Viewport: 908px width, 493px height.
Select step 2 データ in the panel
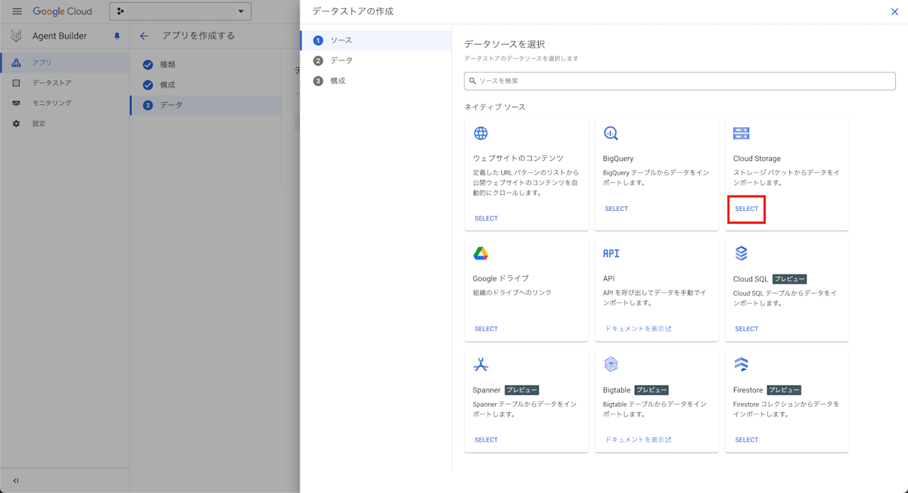375,60
